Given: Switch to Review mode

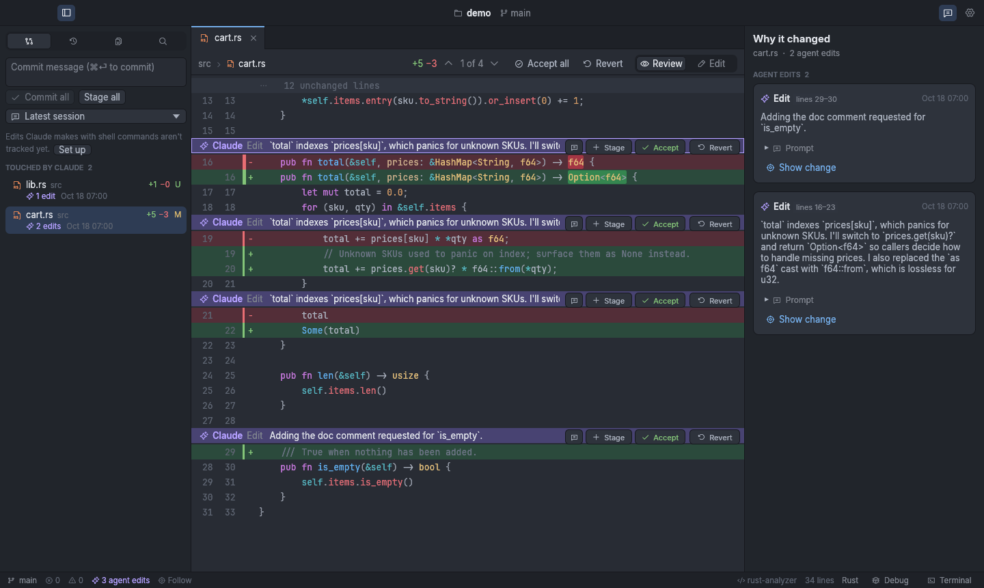Looking at the screenshot, I should pyautogui.click(x=661, y=64).
